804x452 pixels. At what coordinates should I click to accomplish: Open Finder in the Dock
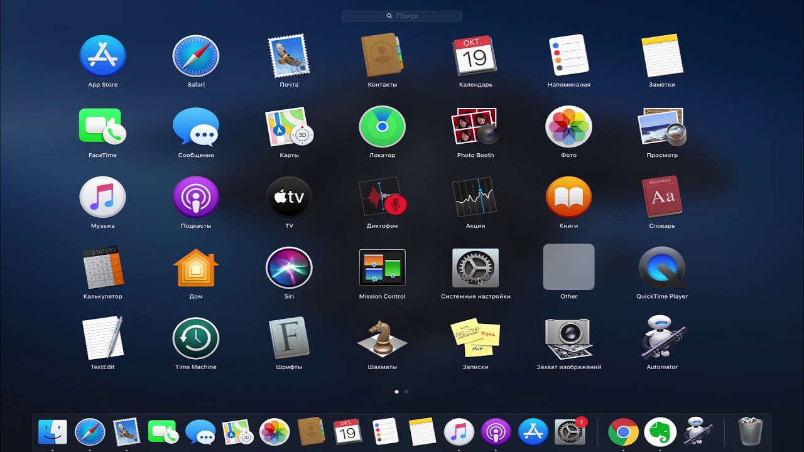pos(53,432)
